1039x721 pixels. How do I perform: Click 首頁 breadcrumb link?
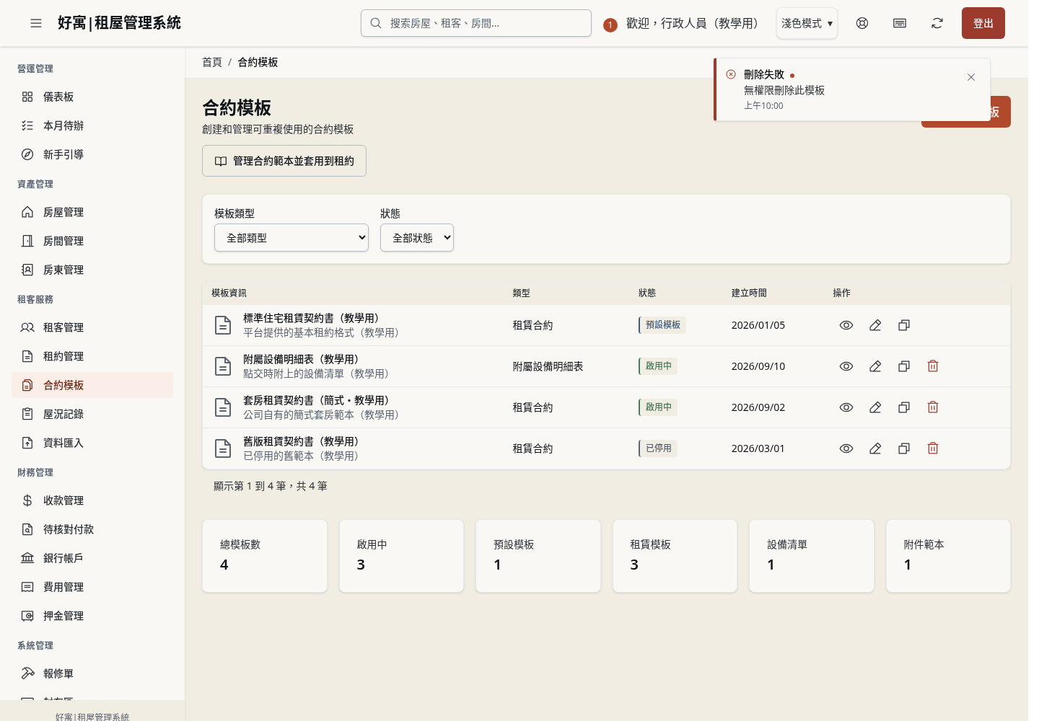click(x=212, y=62)
